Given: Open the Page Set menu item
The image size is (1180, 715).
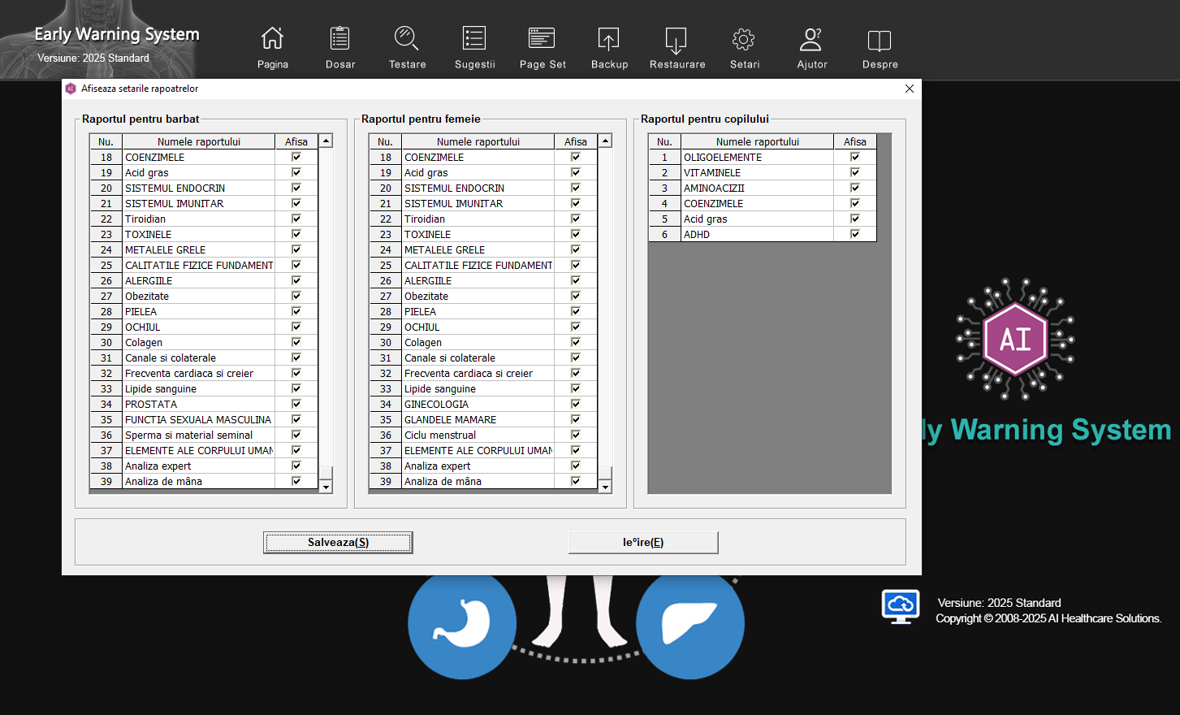Looking at the screenshot, I should pyautogui.click(x=542, y=47).
